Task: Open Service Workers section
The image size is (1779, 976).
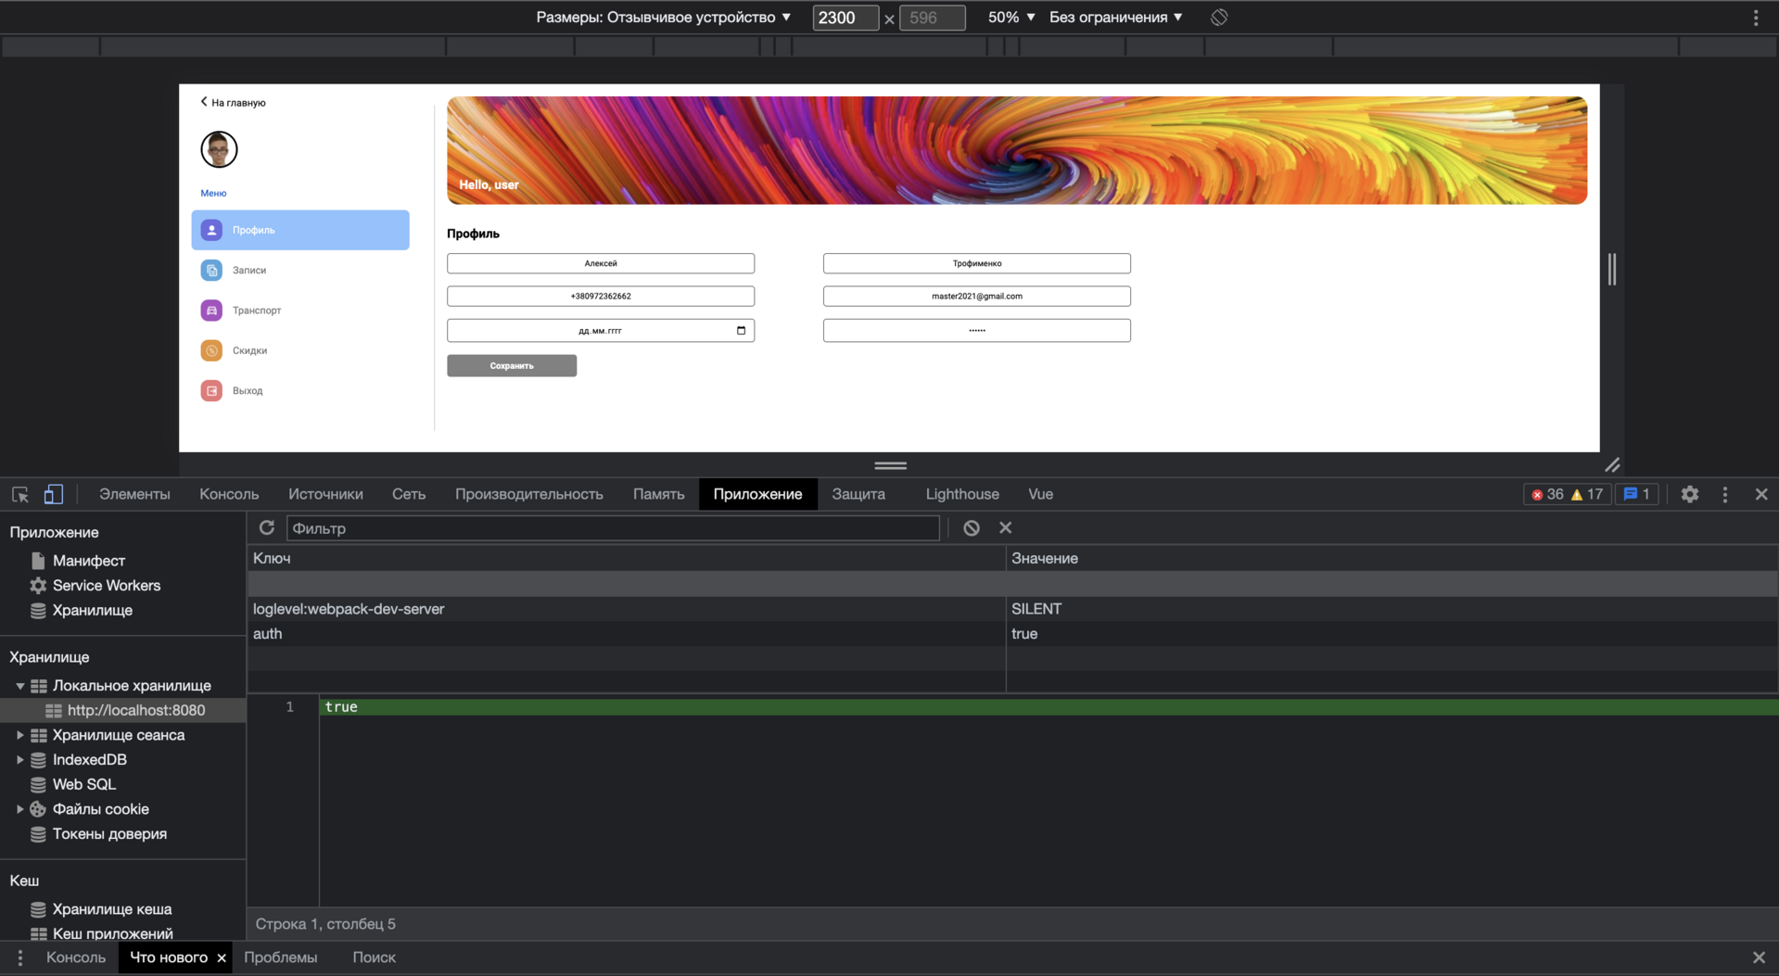Action: (x=107, y=586)
